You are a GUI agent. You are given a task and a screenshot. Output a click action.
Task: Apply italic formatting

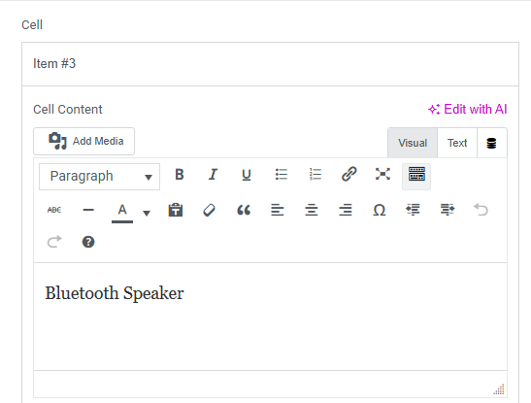point(213,175)
